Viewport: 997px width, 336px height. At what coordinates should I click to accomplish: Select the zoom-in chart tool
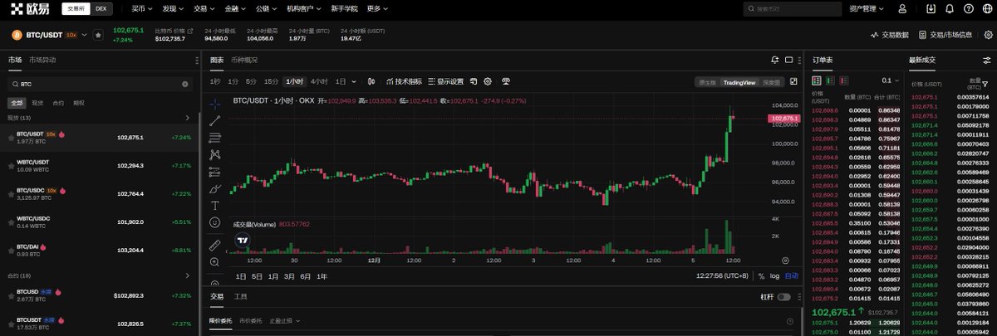pos(214,262)
